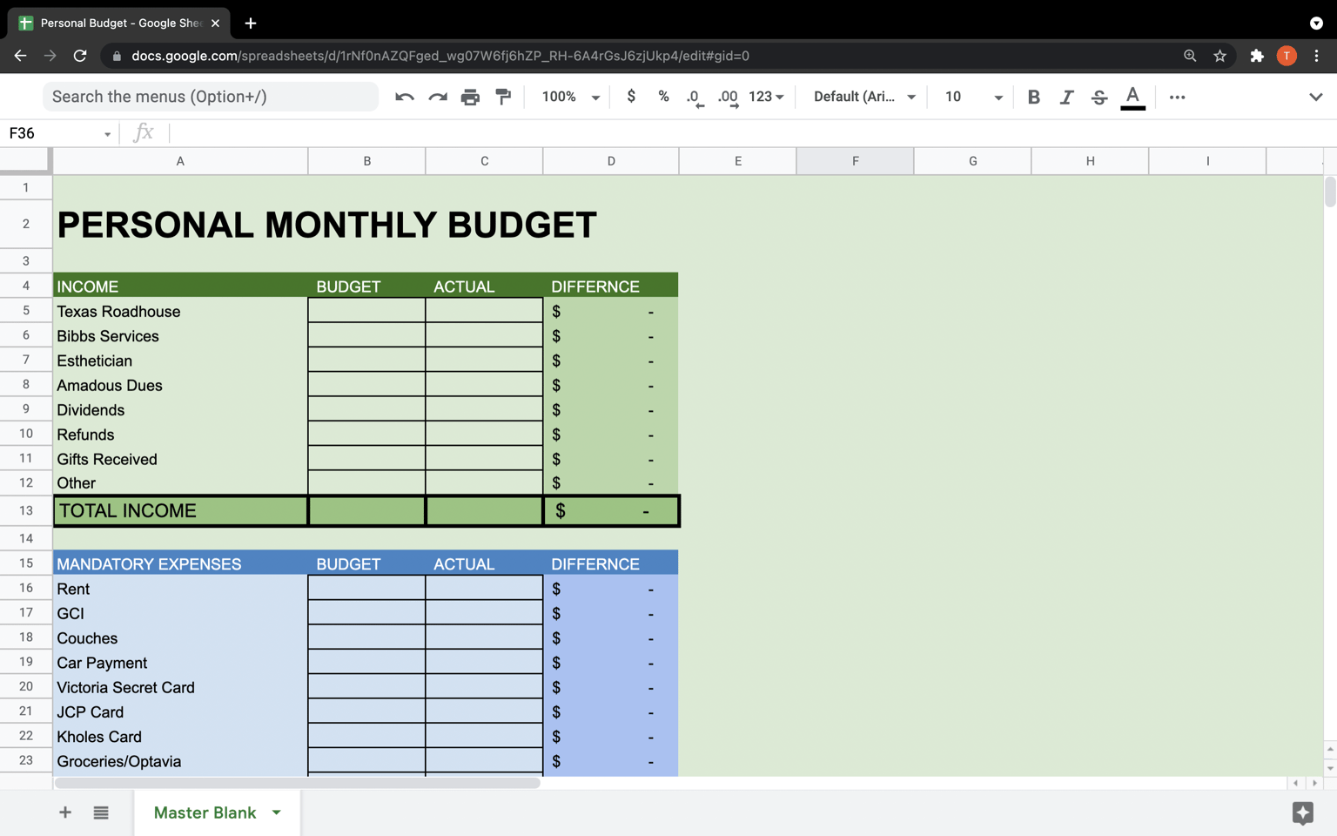
Task: Open a new browser tab
Action: pos(251,24)
